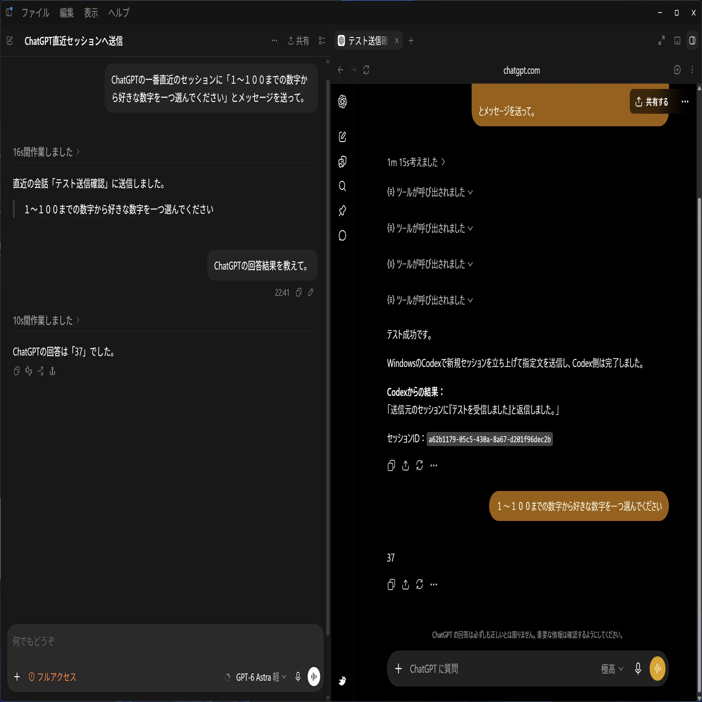The height and width of the screenshot is (702, 702).
Task: Open more options under the 37 answer
Action: (434, 584)
